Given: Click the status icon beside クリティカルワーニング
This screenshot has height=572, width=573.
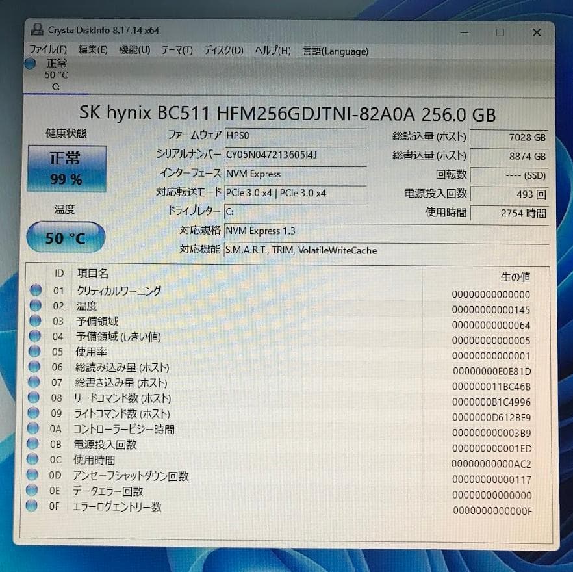Looking at the screenshot, I should point(35,290).
